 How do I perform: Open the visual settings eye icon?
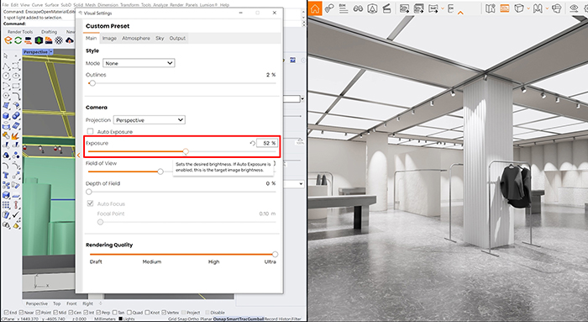pos(574,8)
